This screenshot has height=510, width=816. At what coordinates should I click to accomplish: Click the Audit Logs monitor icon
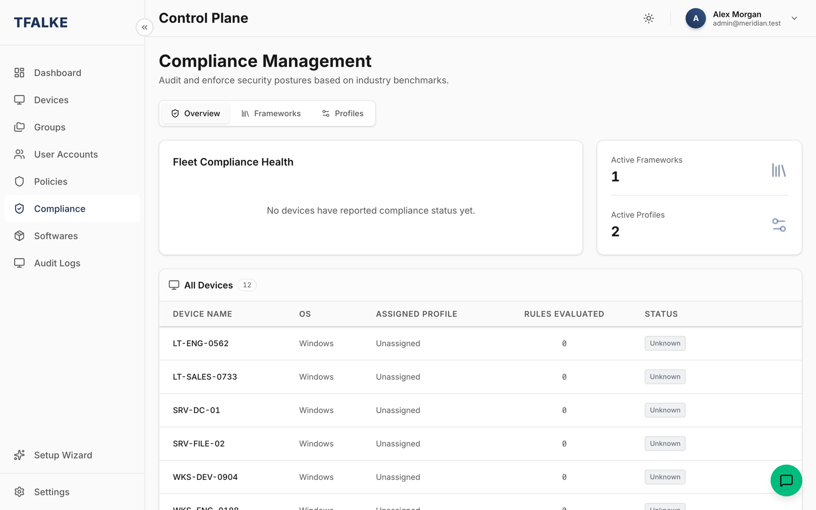pyautogui.click(x=19, y=263)
